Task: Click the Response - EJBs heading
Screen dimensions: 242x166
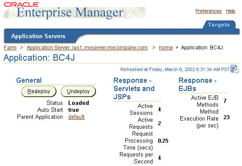Action: pyautogui.click(x=198, y=85)
